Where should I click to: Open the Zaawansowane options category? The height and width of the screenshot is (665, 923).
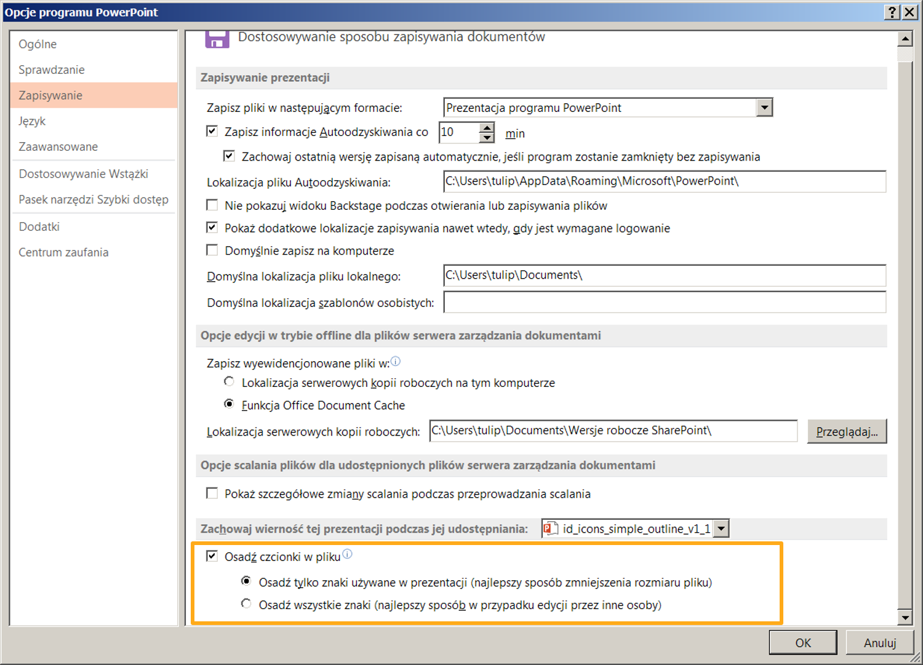point(58,147)
